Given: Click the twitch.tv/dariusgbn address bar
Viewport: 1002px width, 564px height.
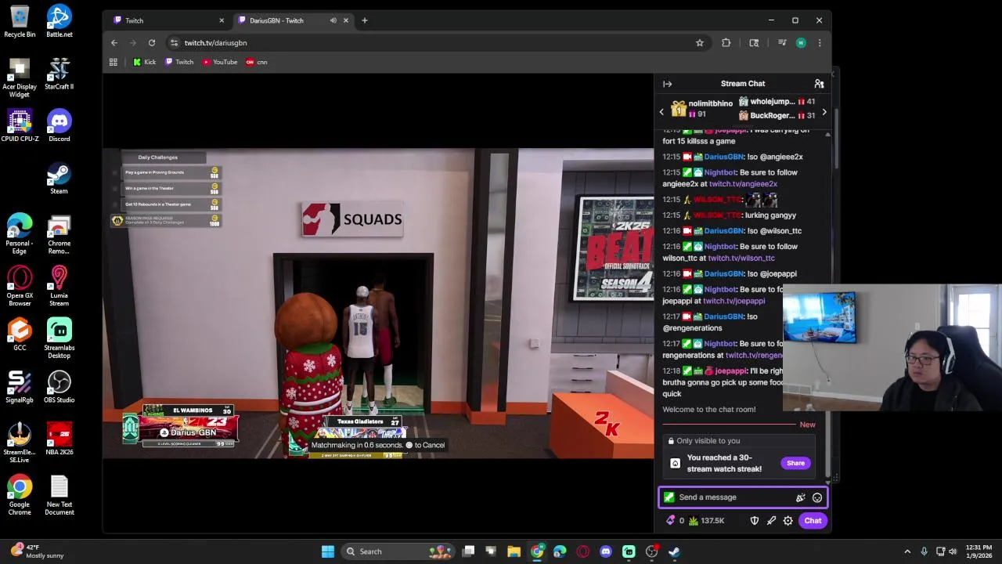Looking at the screenshot, I should click(x=438, y=43).
